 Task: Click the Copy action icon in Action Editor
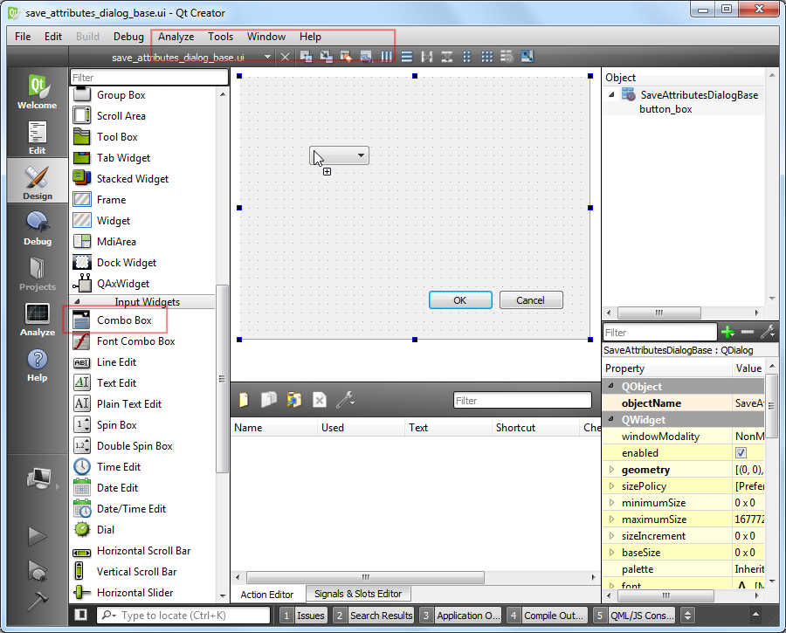pyautogui.click(x=269, y=400)
